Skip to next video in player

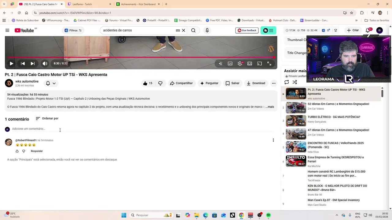coord(32,64)
